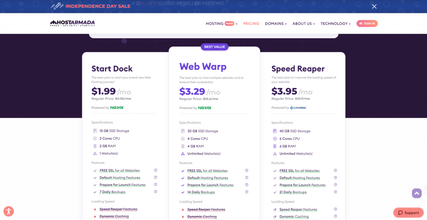Click the Best Value badge
Screen dimensions: 427x220
(x=215, y=47)
